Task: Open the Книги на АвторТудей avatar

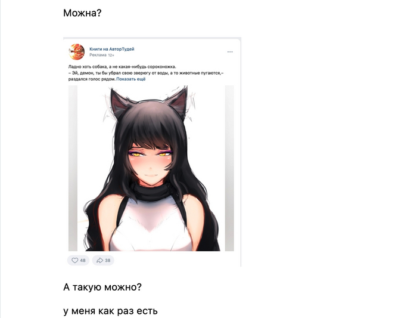Action: pyautogui.click(x=77, y=52)
